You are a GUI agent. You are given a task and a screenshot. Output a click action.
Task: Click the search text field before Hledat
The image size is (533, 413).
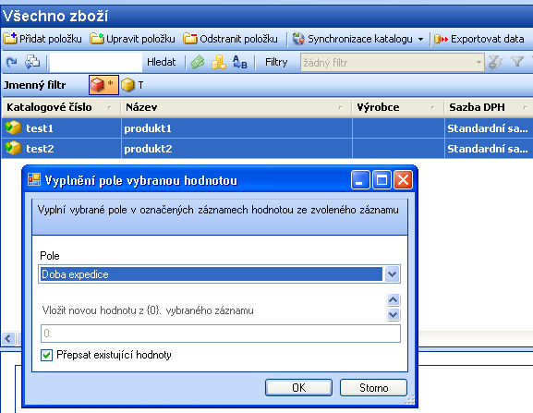(x=96, y=62)
